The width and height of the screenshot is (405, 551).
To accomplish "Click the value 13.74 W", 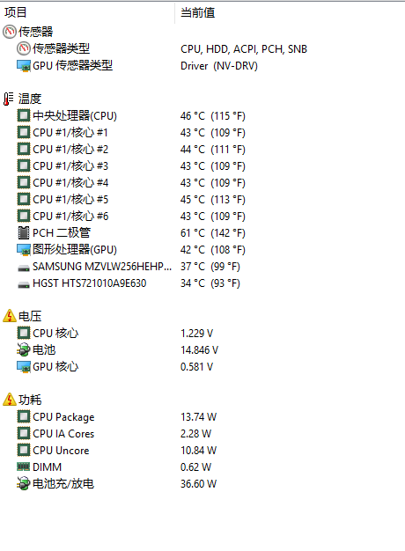I will pyautogui.click(x=199, y=416).
